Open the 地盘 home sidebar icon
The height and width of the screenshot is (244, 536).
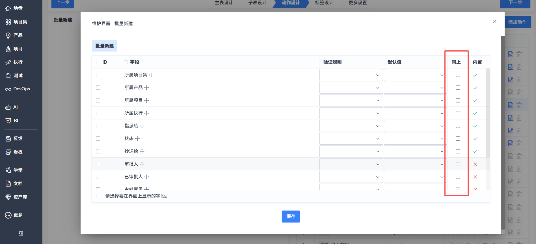[8, 8]
